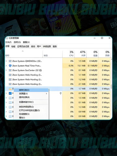This screenshot has width=117, height=156.
Task: Choose 打开文件所在的位置(O) in context menu
Action: click(31, 111)
